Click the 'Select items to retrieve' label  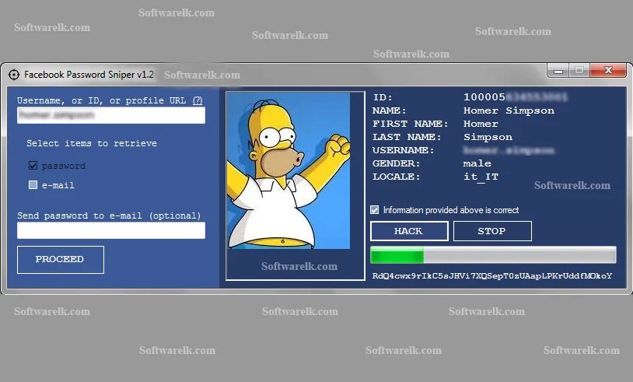point(92,143)
